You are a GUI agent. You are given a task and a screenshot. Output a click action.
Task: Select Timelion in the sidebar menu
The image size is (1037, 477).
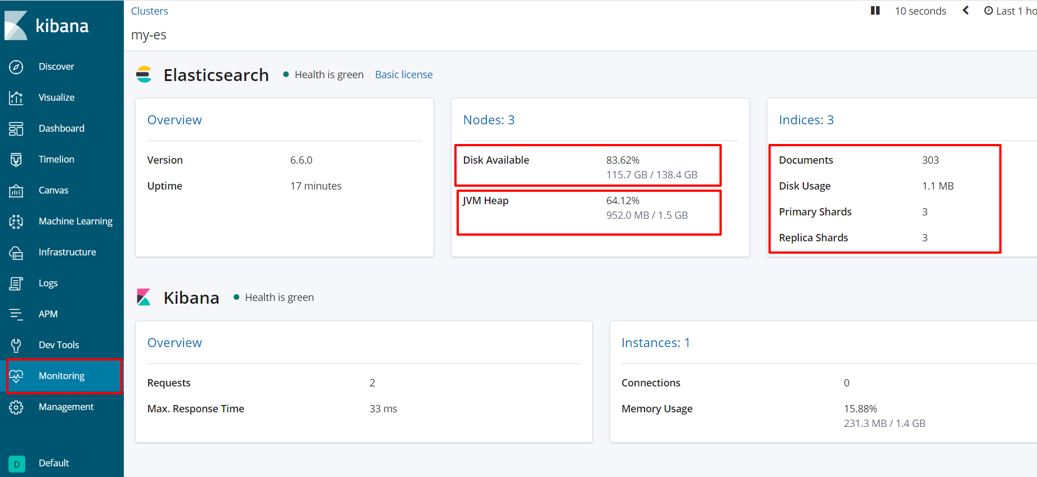pyautogui.click(x=56, y=159)
